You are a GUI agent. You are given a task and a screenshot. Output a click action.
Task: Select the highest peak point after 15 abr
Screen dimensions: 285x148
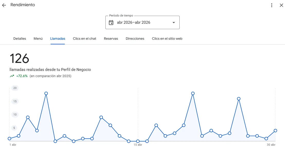pyautogui.click(x=193, y=93)
